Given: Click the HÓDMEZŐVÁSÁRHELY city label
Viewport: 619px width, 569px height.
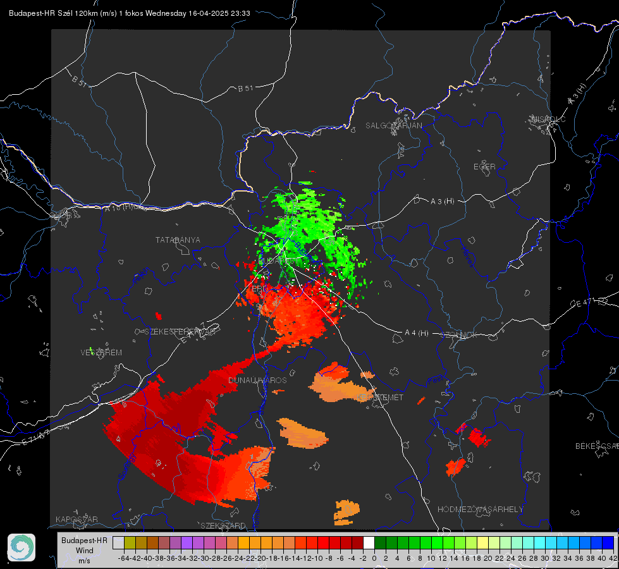Looking at the screenshot, I should click(480, 510).
